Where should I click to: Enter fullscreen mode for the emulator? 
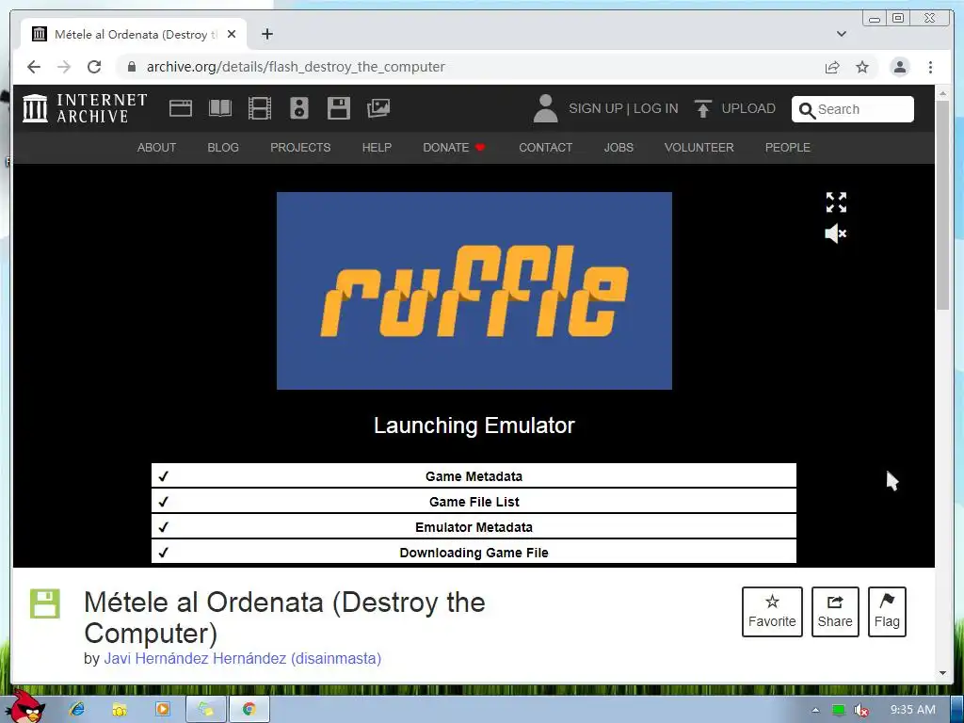pyautogui.click(x=836, y=202)
